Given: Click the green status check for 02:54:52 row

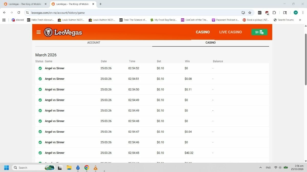Looking at the screenshot, I should 40,68.
